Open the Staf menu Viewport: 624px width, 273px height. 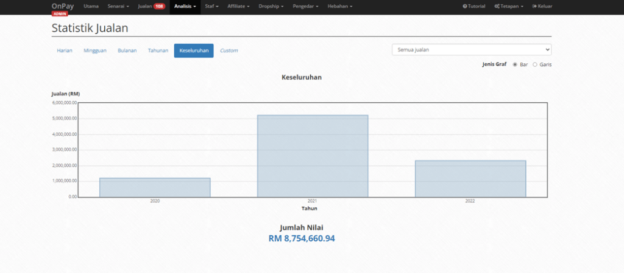pos(211,6)
